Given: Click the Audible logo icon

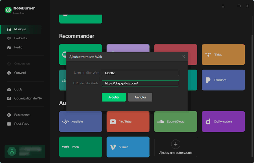Looking at the screenshot, I should [x=65, y=122].
